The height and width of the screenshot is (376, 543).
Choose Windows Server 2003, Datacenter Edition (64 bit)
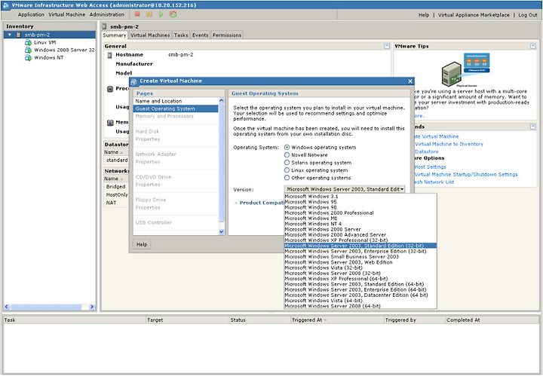pyautogui.click(x=360, y=295)
